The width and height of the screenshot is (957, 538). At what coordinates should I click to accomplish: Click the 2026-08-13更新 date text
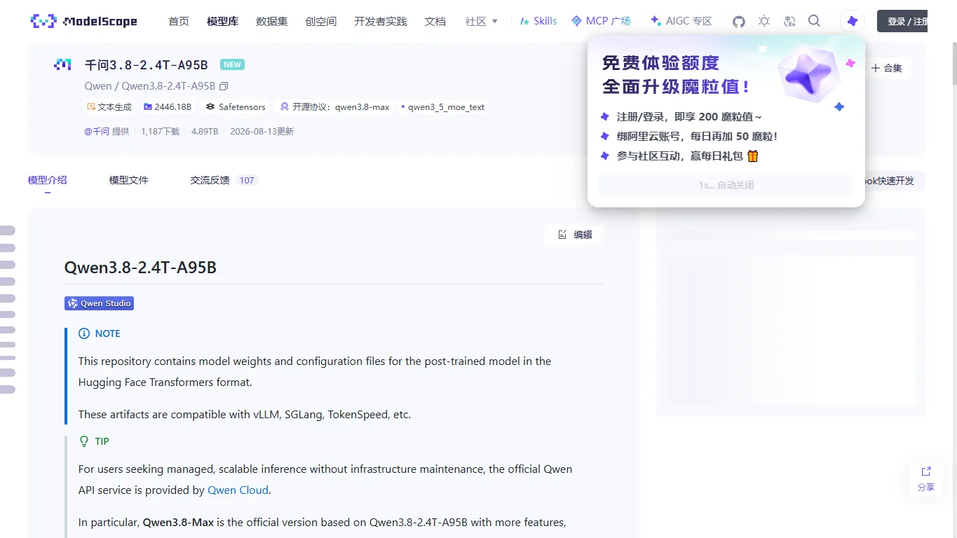coord(262,131)
